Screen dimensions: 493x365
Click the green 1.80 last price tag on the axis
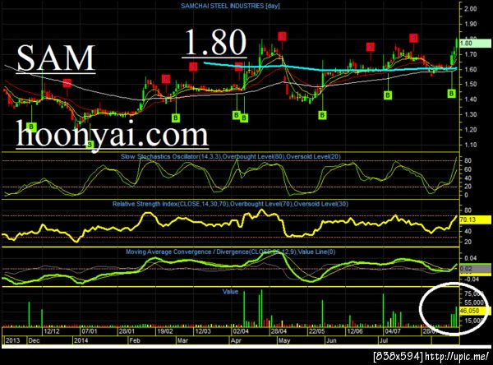[475, 43]
